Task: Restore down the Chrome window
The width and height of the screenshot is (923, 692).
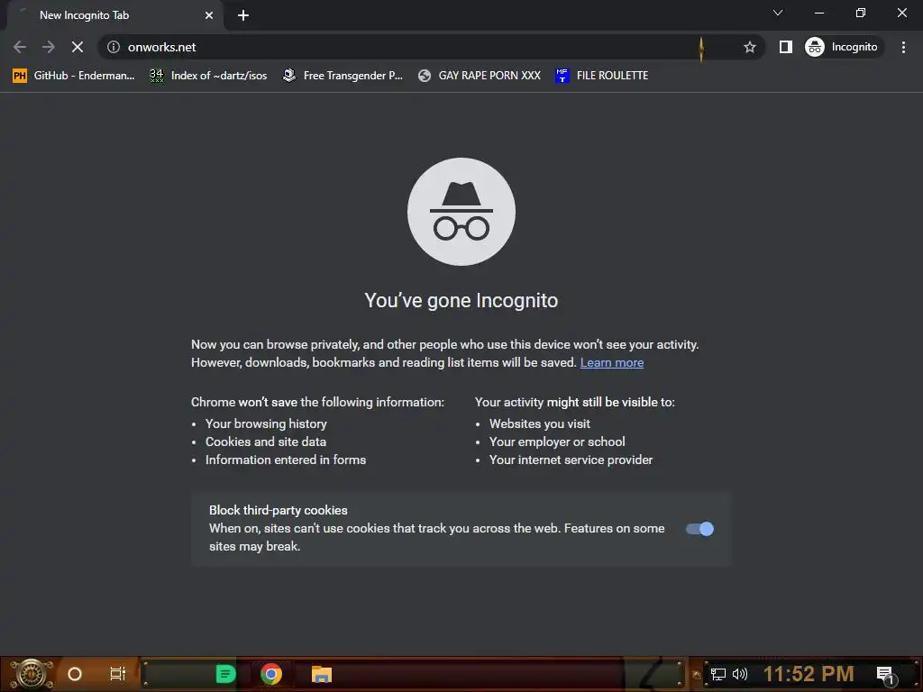Action: point(861,13)
